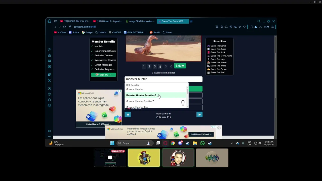Open Google Chrome in taskbar
Screen dimensions: 322x181
(173, 143)
